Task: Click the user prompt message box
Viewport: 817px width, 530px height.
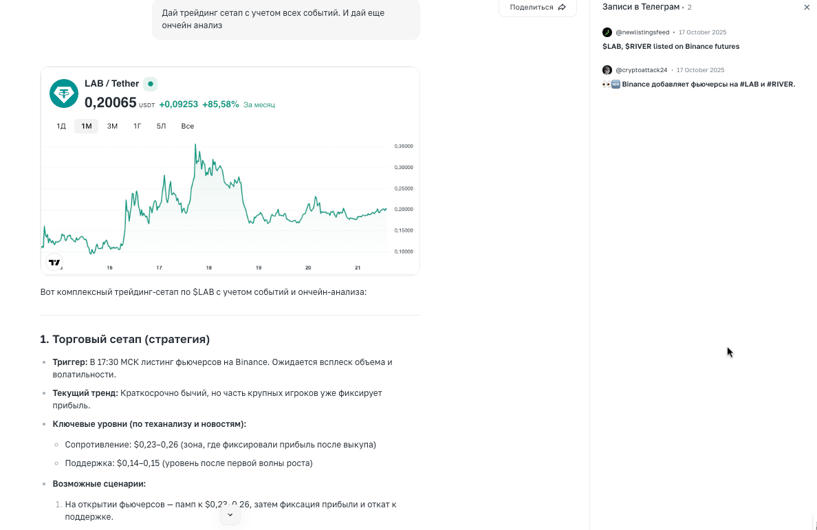Action: 286,20
